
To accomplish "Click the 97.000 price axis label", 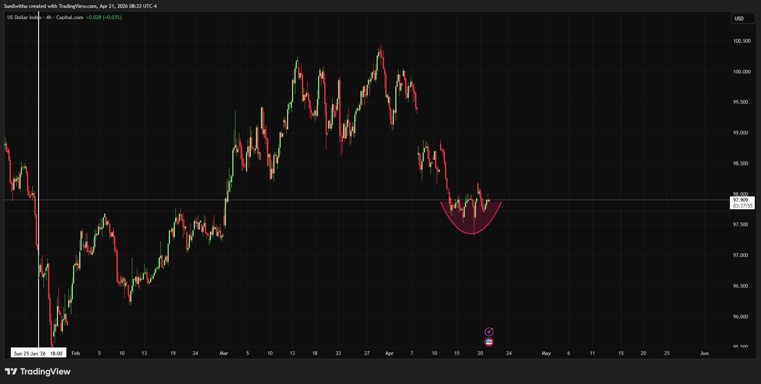I will click(741, 256).
